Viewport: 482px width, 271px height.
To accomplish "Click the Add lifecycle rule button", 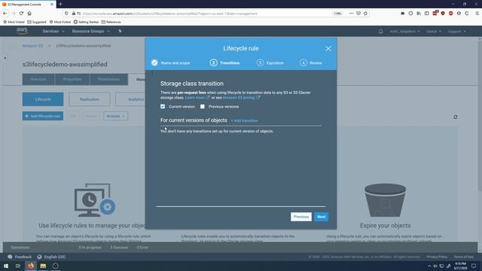I will pyautogui.click(x=43, y=116).
